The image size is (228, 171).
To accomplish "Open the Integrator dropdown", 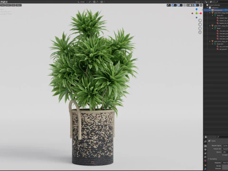I will pyautogui.click(x=225, y=162).
